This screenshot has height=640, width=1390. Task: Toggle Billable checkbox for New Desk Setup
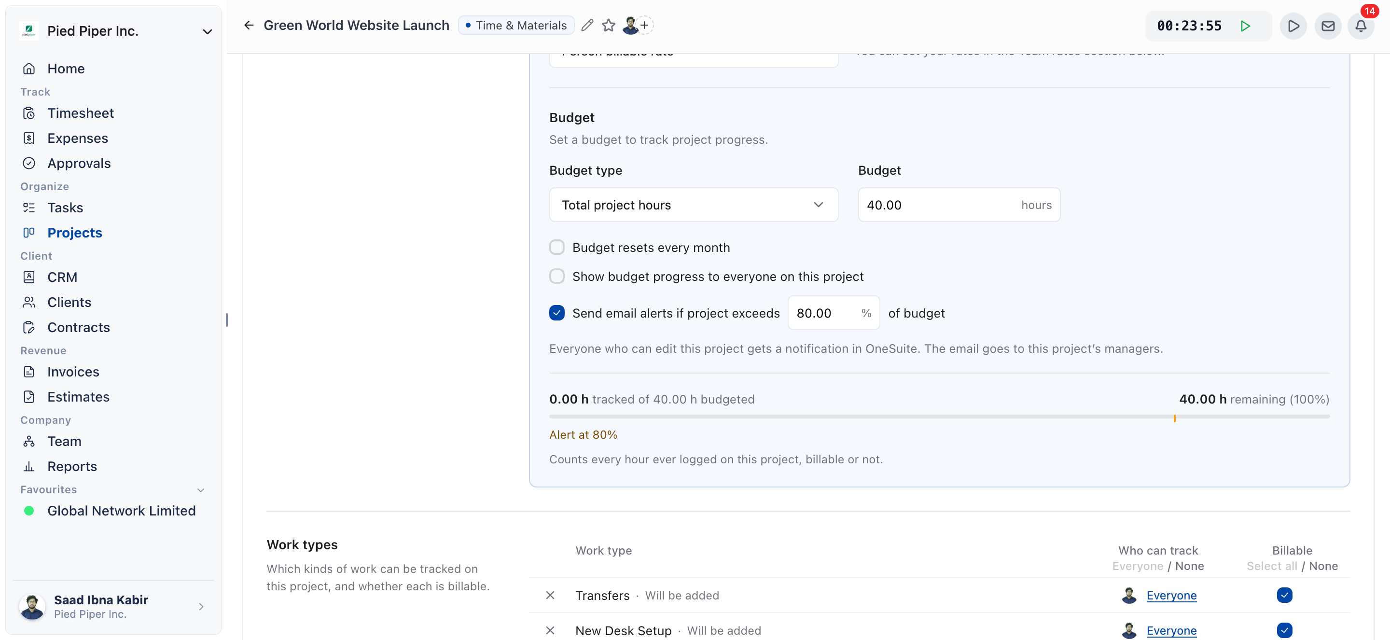pyautogui.click(x=1285, y=630)
